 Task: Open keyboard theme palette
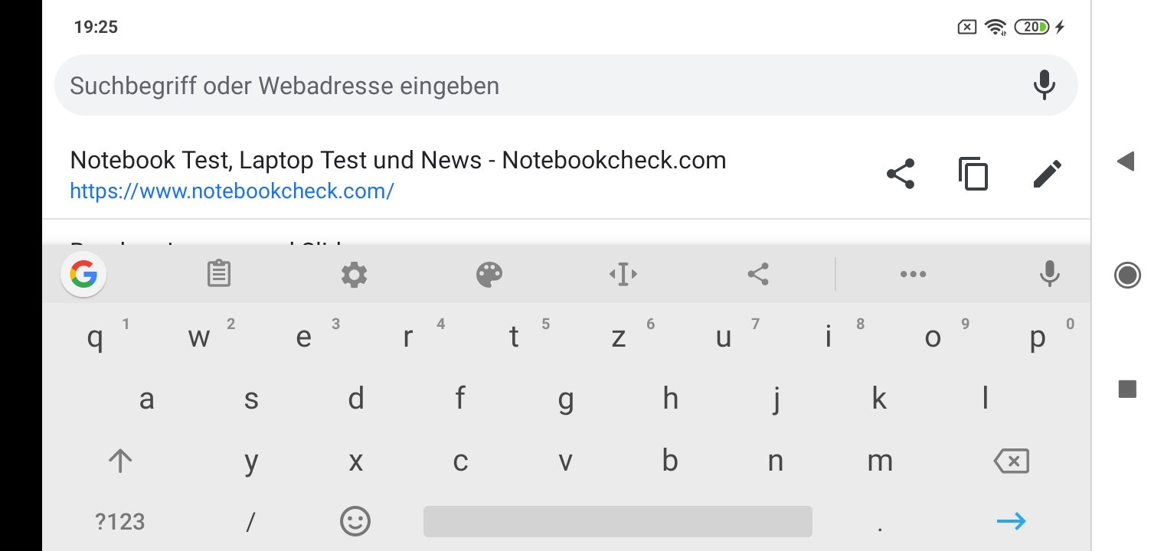click(x=489, y=274)
